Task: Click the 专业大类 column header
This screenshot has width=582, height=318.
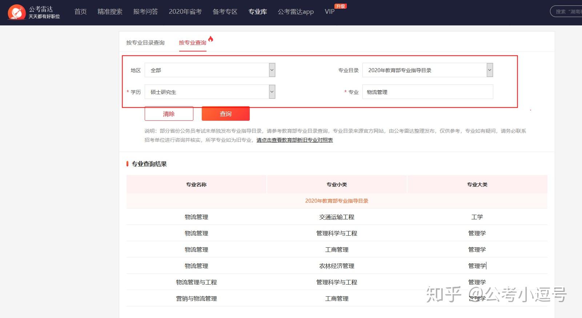Action: click(477, 184)
